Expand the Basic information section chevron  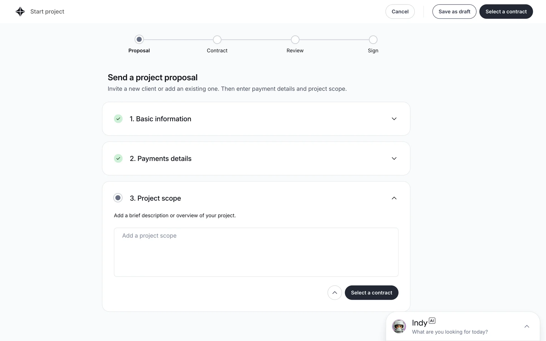[394, 119]
